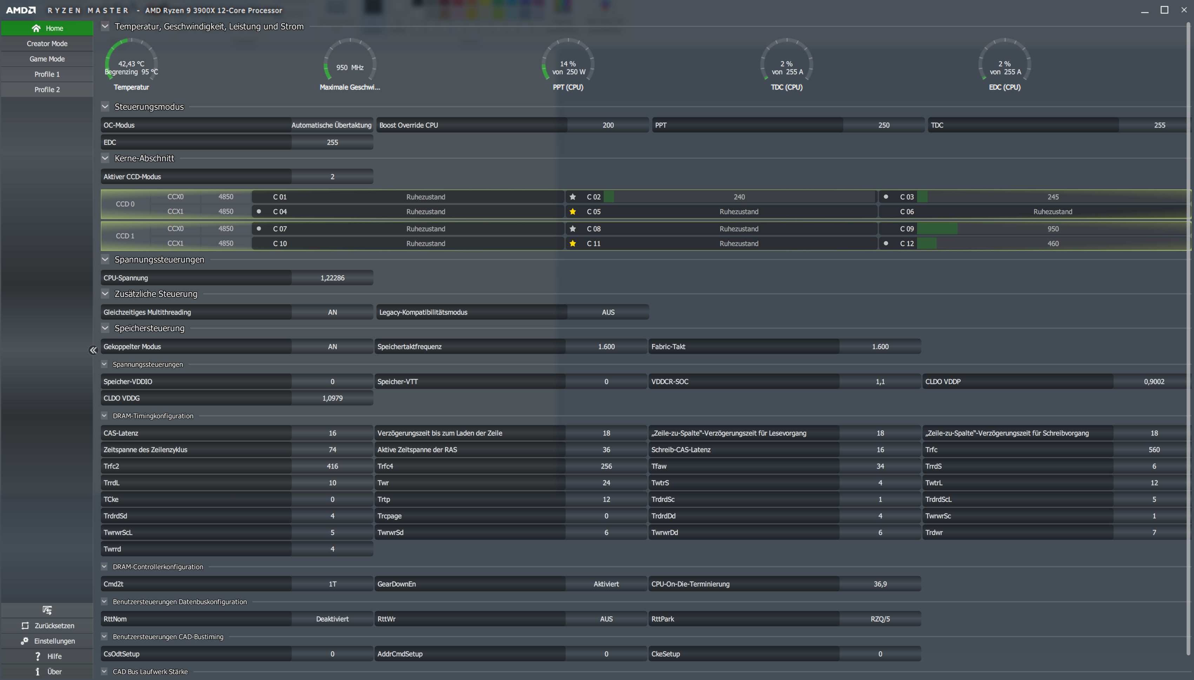The image size is (1194, 680).
Task: Collapse the top-level Spannungssteuerungen section
Action: coord(105,259)
